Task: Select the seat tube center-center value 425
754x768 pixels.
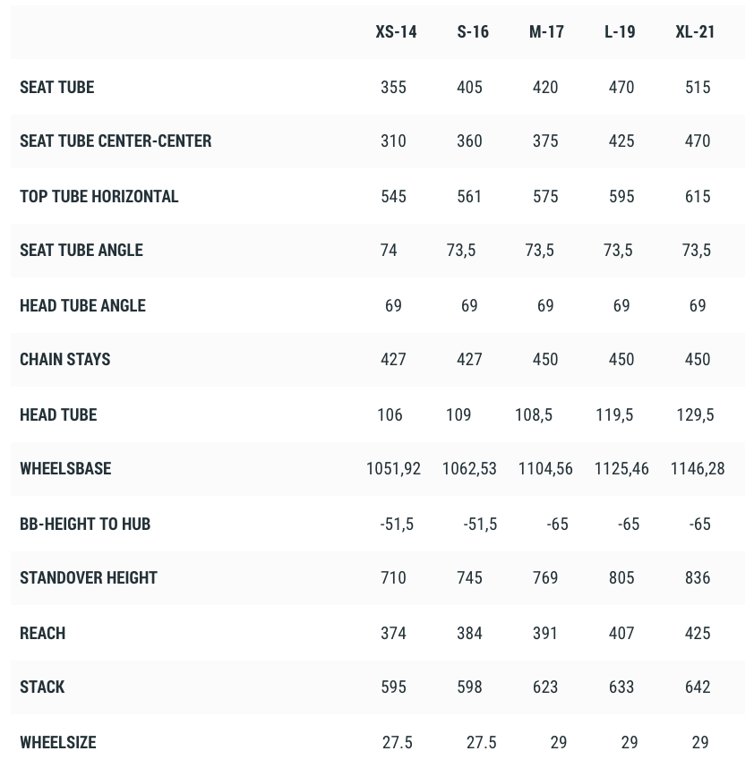Action: [x=621, y=141]
